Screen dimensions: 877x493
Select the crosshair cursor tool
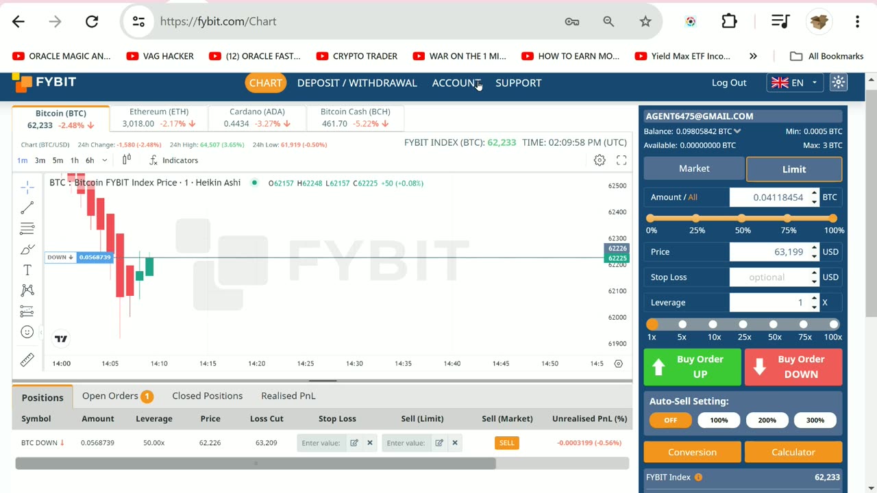click(x=27, y=186)
